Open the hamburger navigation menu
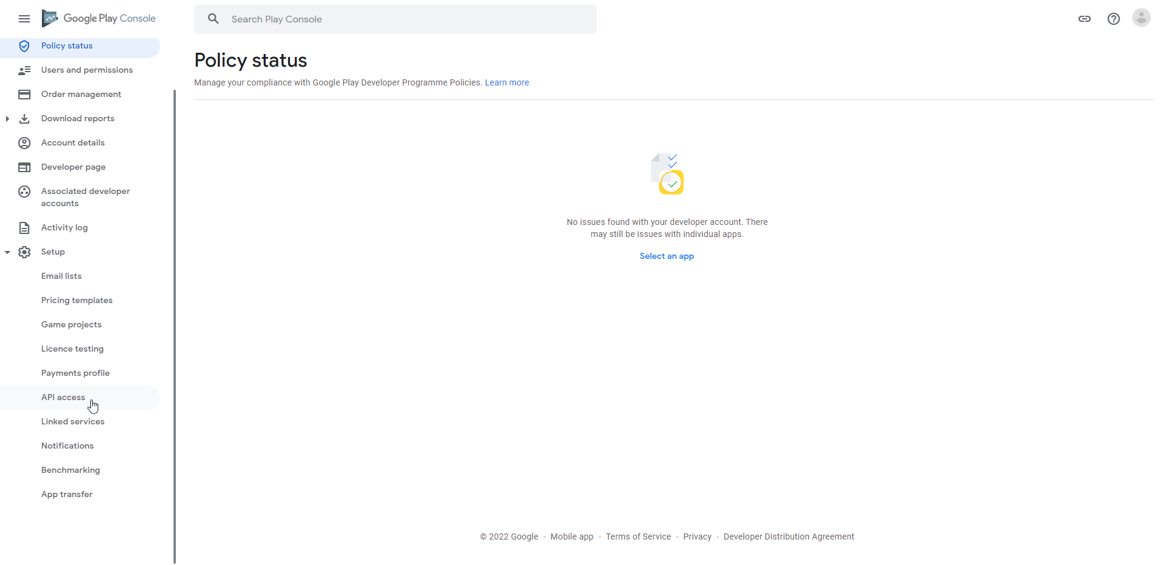The height and width of the screenshot is (565, 1164). 24,19
